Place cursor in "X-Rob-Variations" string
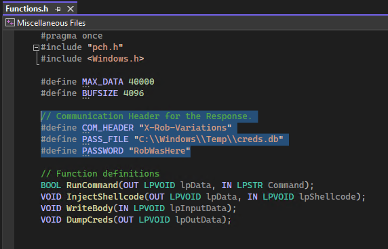This screenshot has height=249, width=388. click(x=185, y=128)
